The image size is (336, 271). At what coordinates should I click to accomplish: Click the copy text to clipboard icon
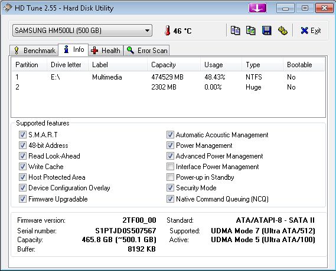click(235, 31)
